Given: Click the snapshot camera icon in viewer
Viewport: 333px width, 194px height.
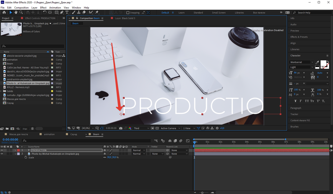Looking at the screenshot, I should (x=121, y=128).
